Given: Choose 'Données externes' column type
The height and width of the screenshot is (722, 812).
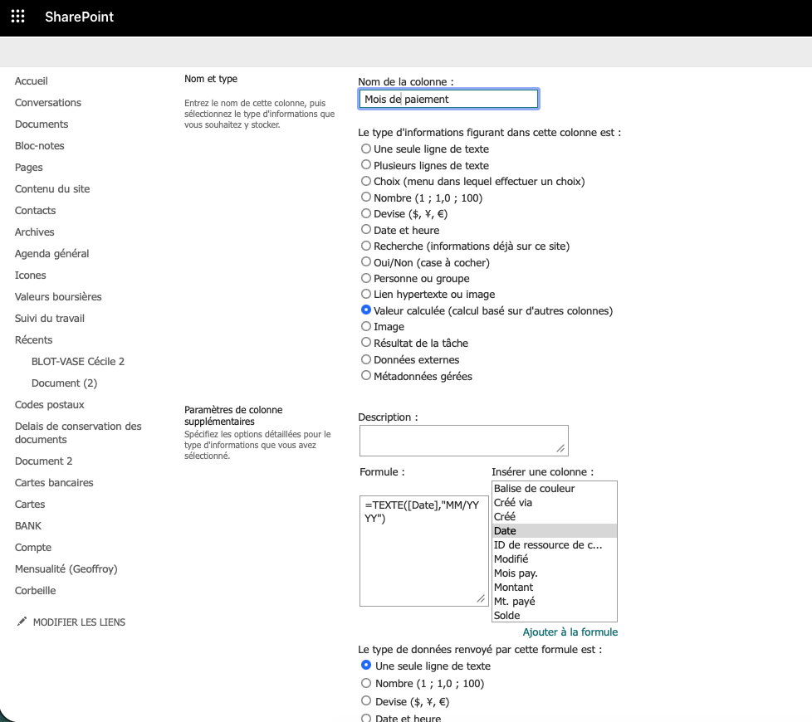Looking at the screenshot, I should tap(366, 359).
